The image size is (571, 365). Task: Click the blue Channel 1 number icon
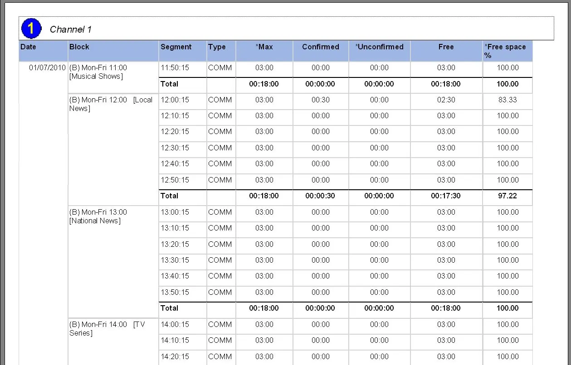(31, 29)
